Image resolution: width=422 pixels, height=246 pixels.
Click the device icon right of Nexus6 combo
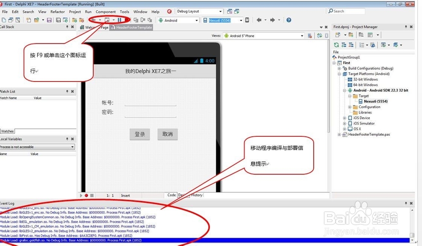tap(247, 20)
